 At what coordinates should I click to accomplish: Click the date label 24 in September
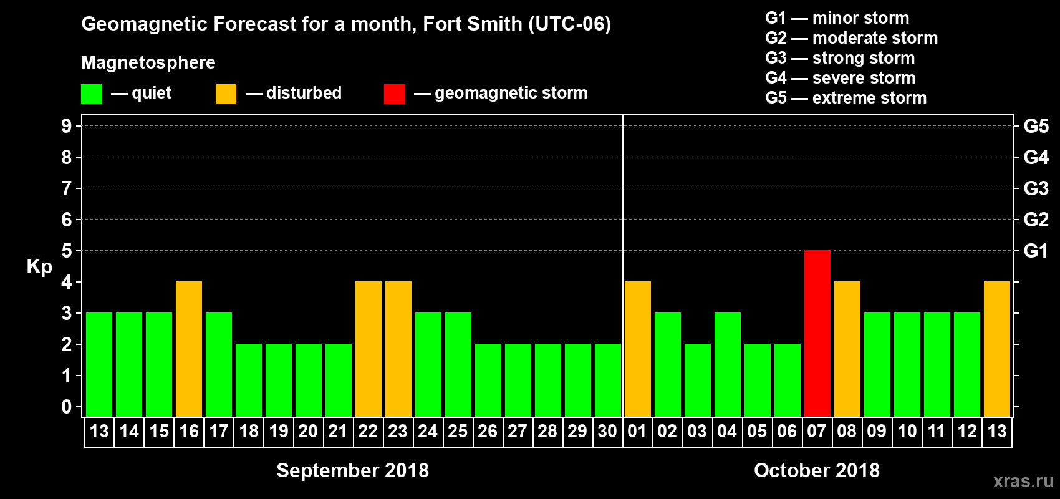[x=428, y=431]
